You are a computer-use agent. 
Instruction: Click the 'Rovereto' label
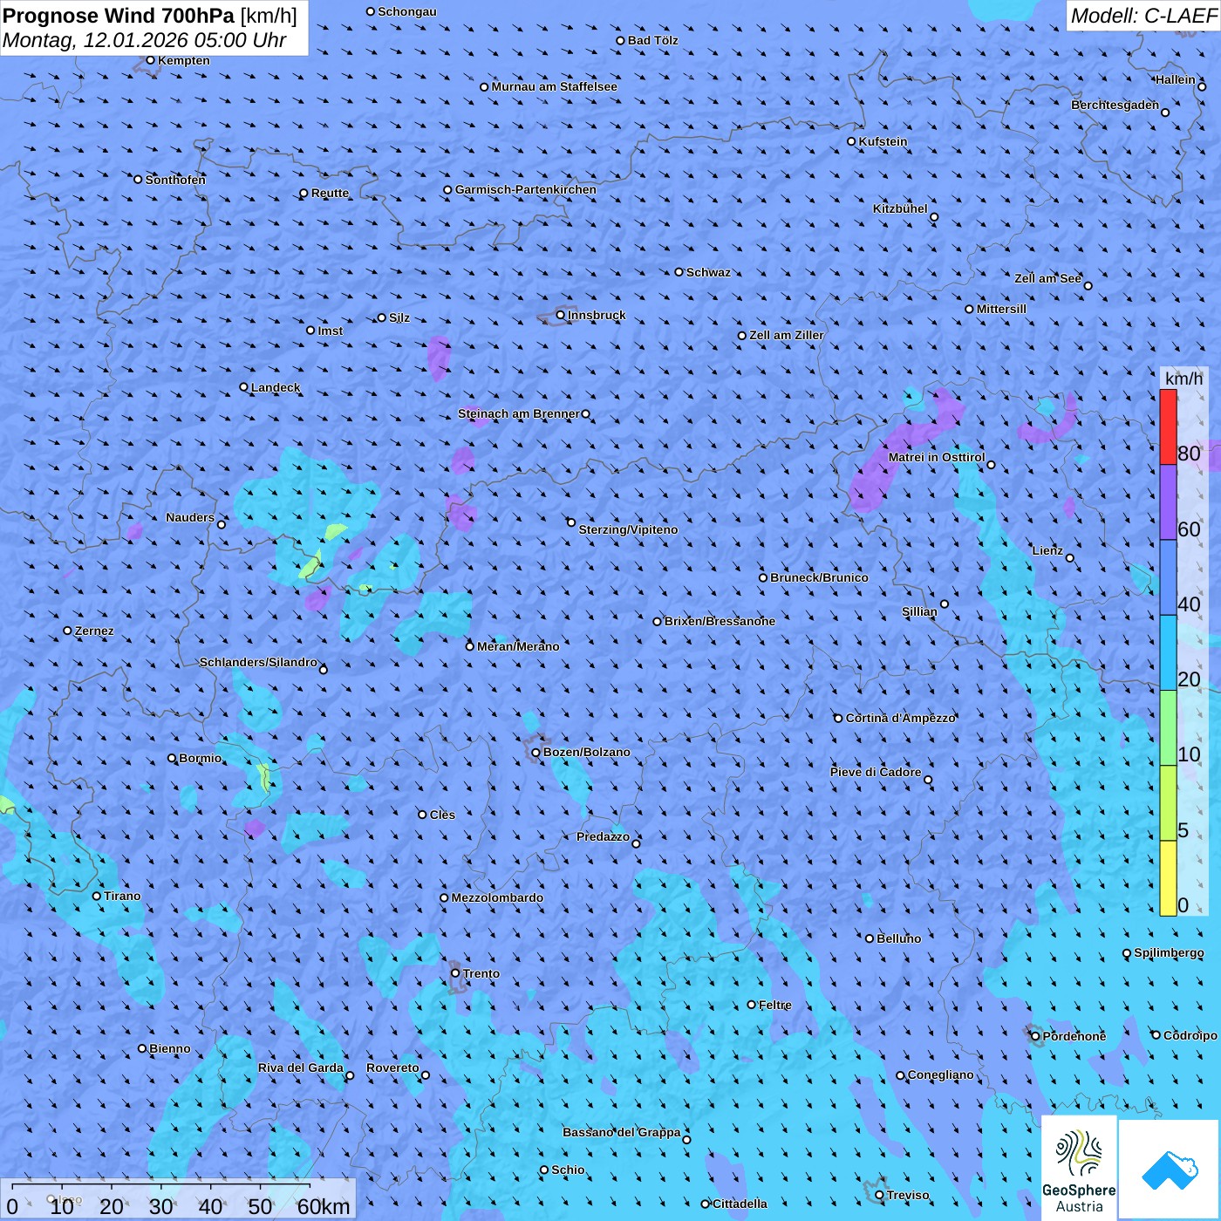(392, 1068)
